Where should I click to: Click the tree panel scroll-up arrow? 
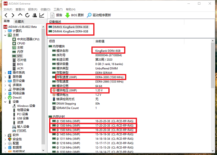coord(43,27)
